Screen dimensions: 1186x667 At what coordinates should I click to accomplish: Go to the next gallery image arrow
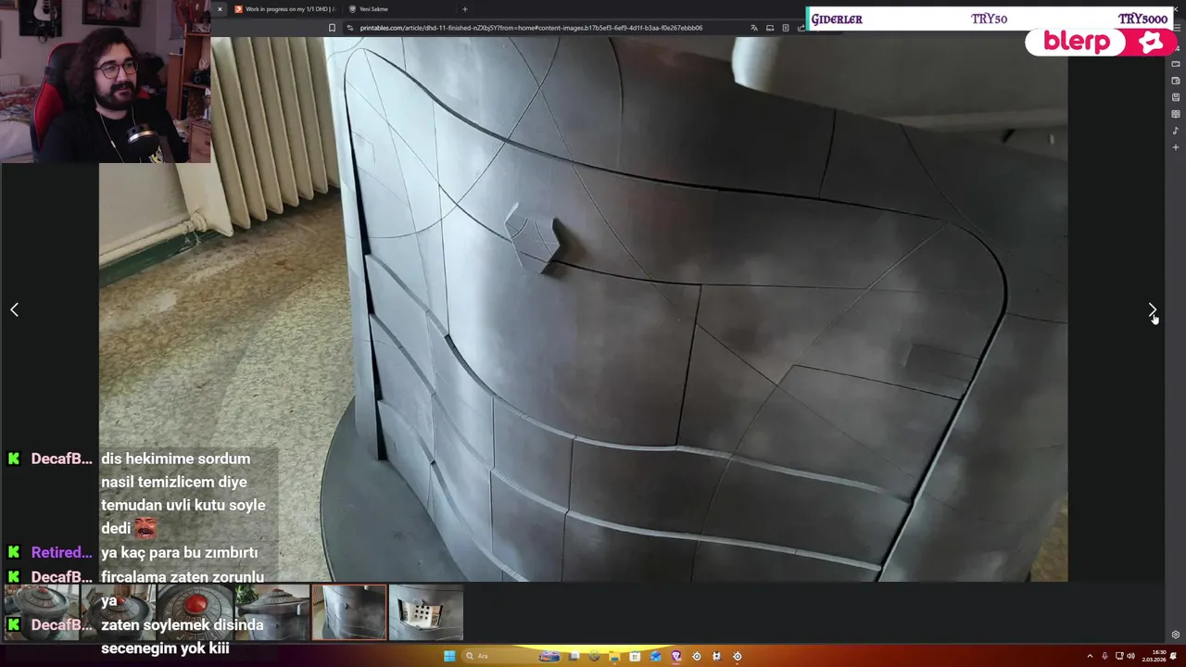click(1152, 309)
